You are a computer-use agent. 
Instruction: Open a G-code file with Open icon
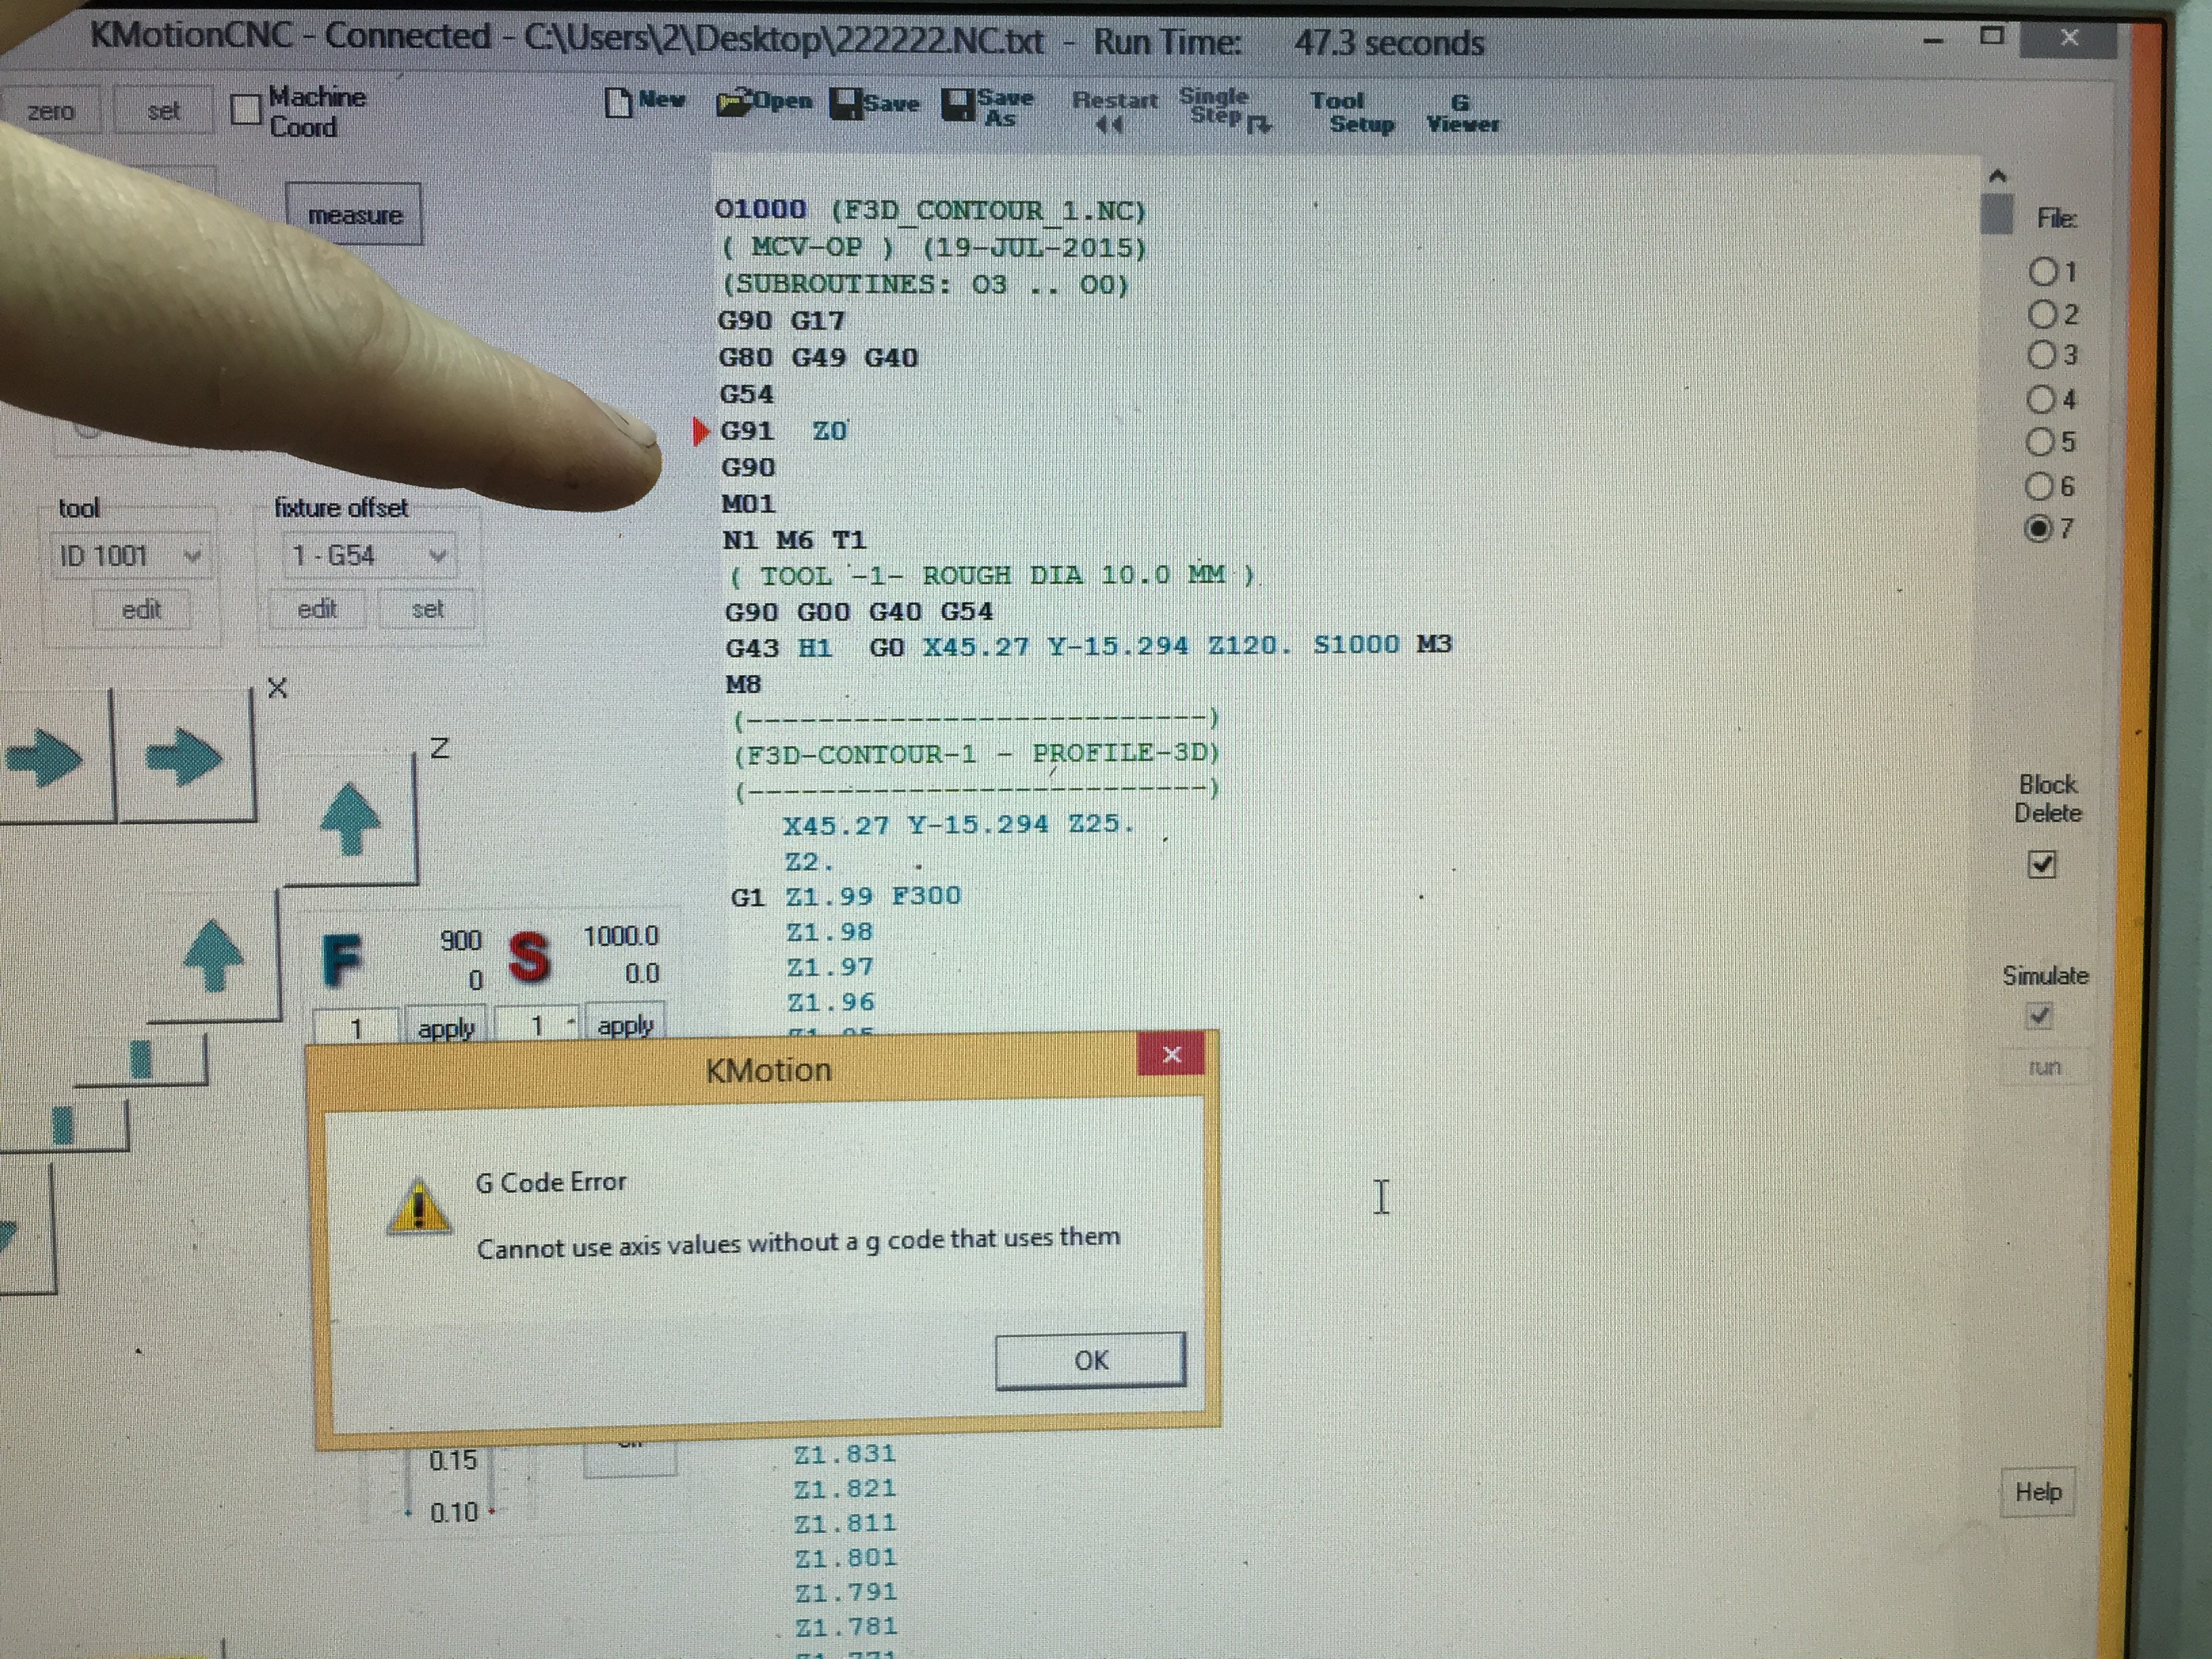coord(735,102)
